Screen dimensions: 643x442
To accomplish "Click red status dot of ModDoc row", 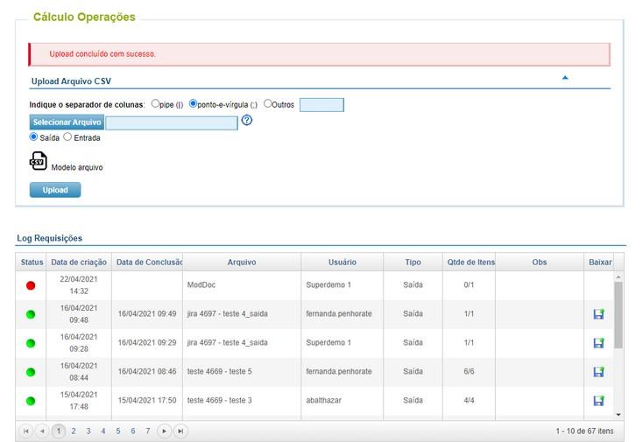I will (x=31, y=285).
